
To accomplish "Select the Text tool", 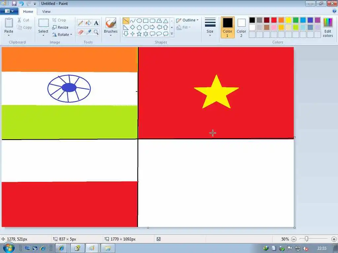I will tap(96, 23).
